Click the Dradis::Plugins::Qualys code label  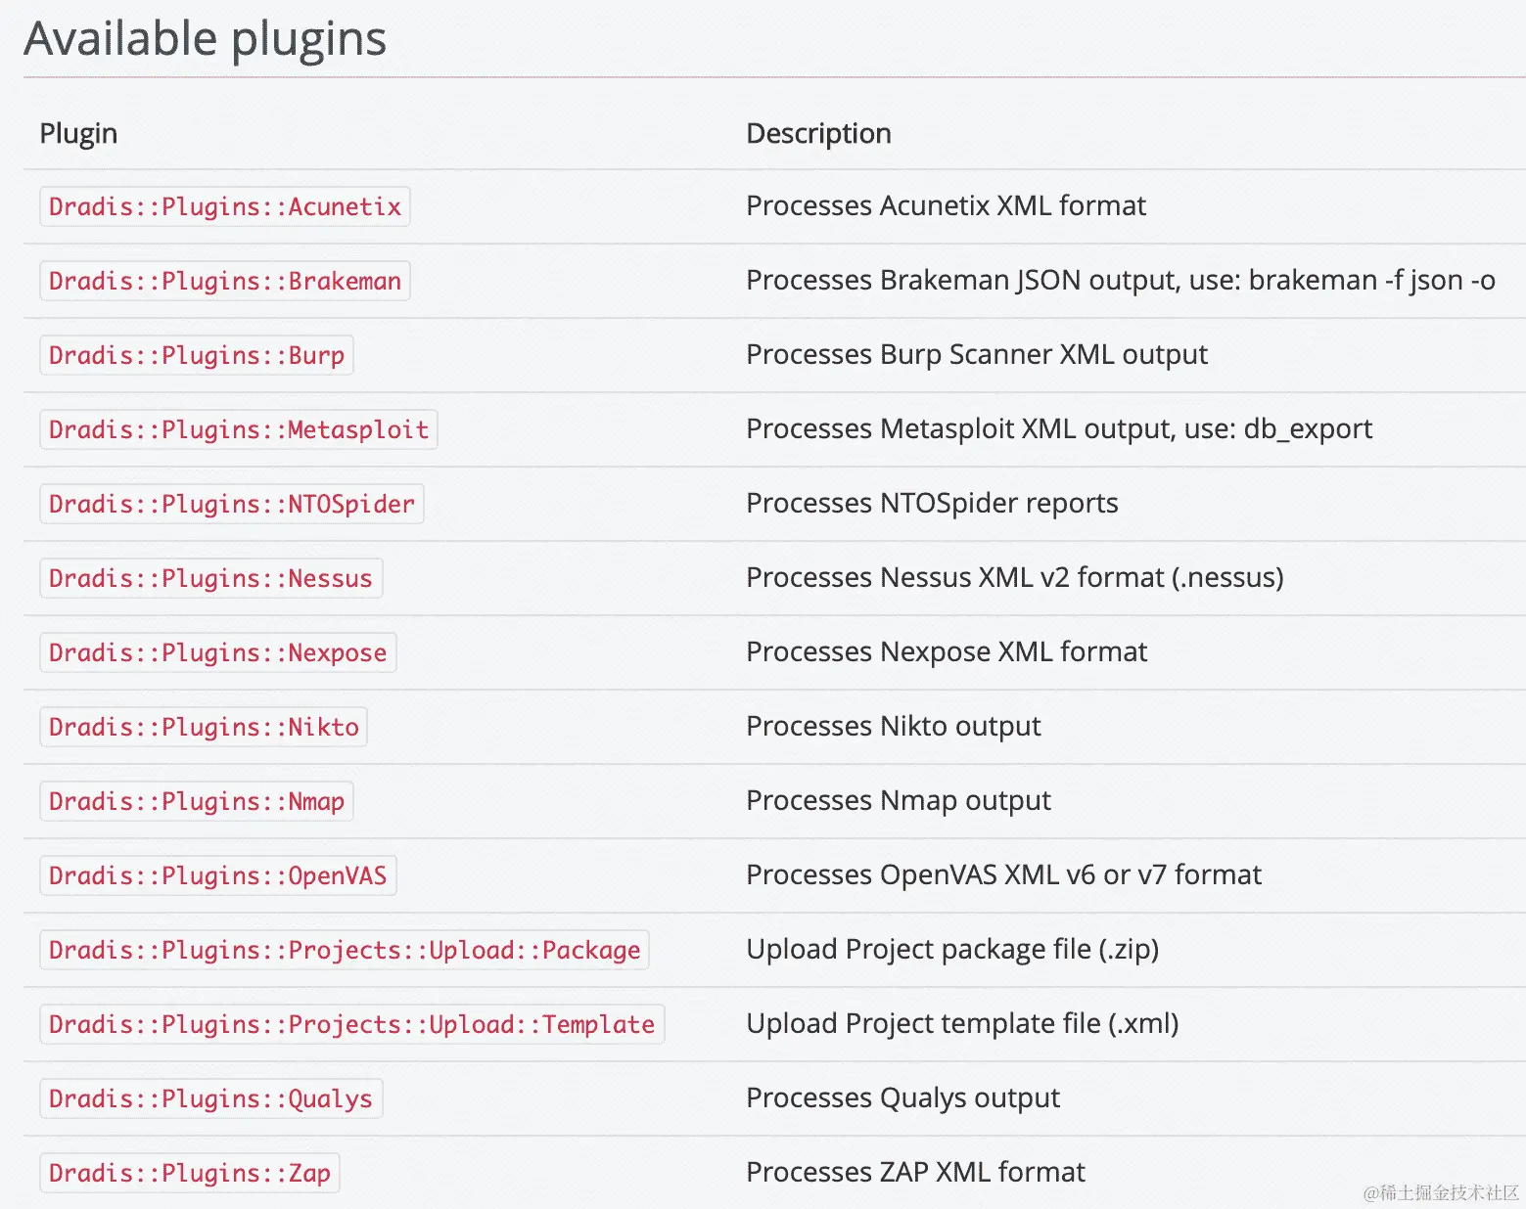210,1098
